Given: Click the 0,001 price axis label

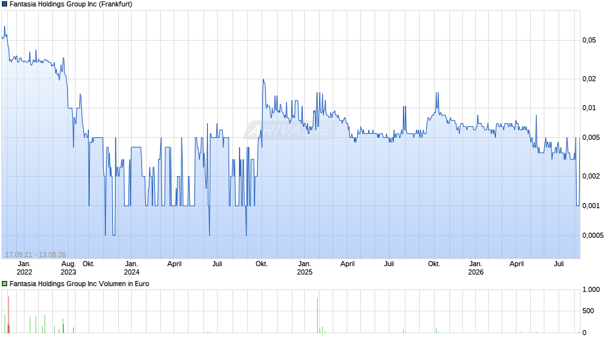Looking at the screenshot, I should 591,206.
